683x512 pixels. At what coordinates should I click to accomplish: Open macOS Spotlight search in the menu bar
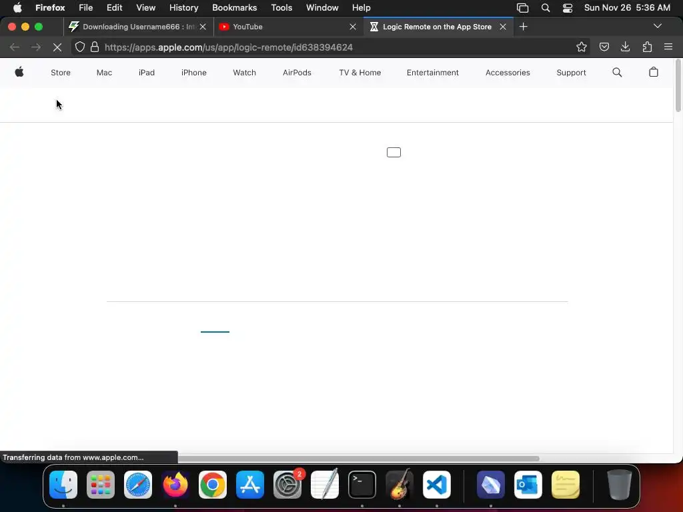546,8
